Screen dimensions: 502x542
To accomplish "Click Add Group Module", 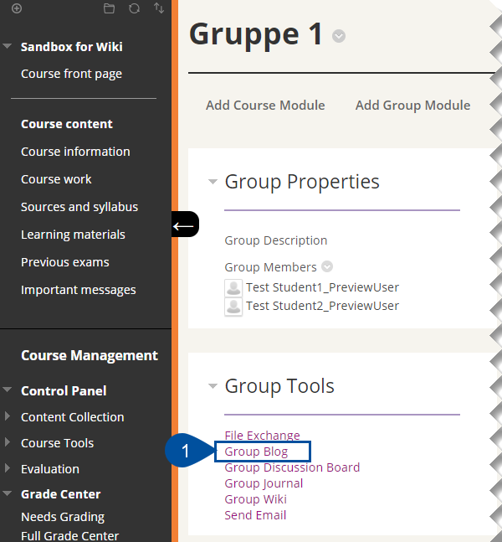I will [x=413, y=105].
